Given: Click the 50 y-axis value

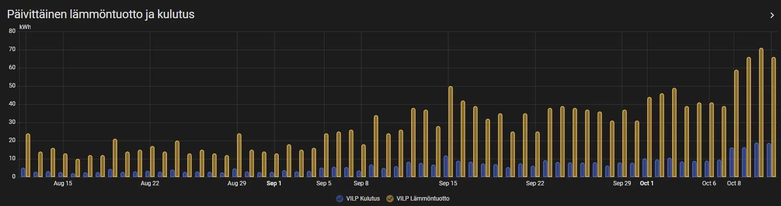Looking at the screenshot, I should coord(12,86).
